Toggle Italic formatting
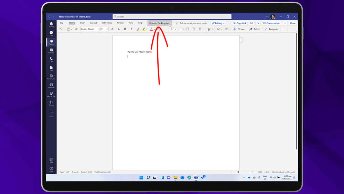344x194 pixels. click(x=131, y=29)
